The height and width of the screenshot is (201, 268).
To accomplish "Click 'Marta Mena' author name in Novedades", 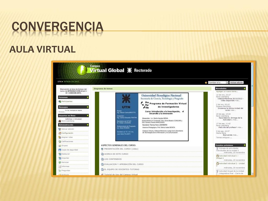I will point(221,133).
